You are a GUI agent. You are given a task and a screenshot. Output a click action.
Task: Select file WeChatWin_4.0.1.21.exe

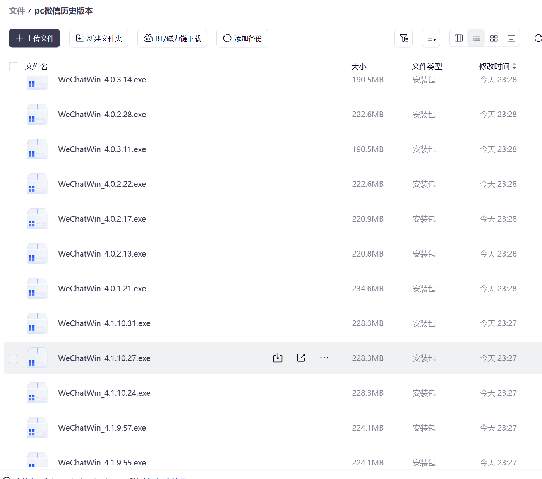[x=102, y=289]
